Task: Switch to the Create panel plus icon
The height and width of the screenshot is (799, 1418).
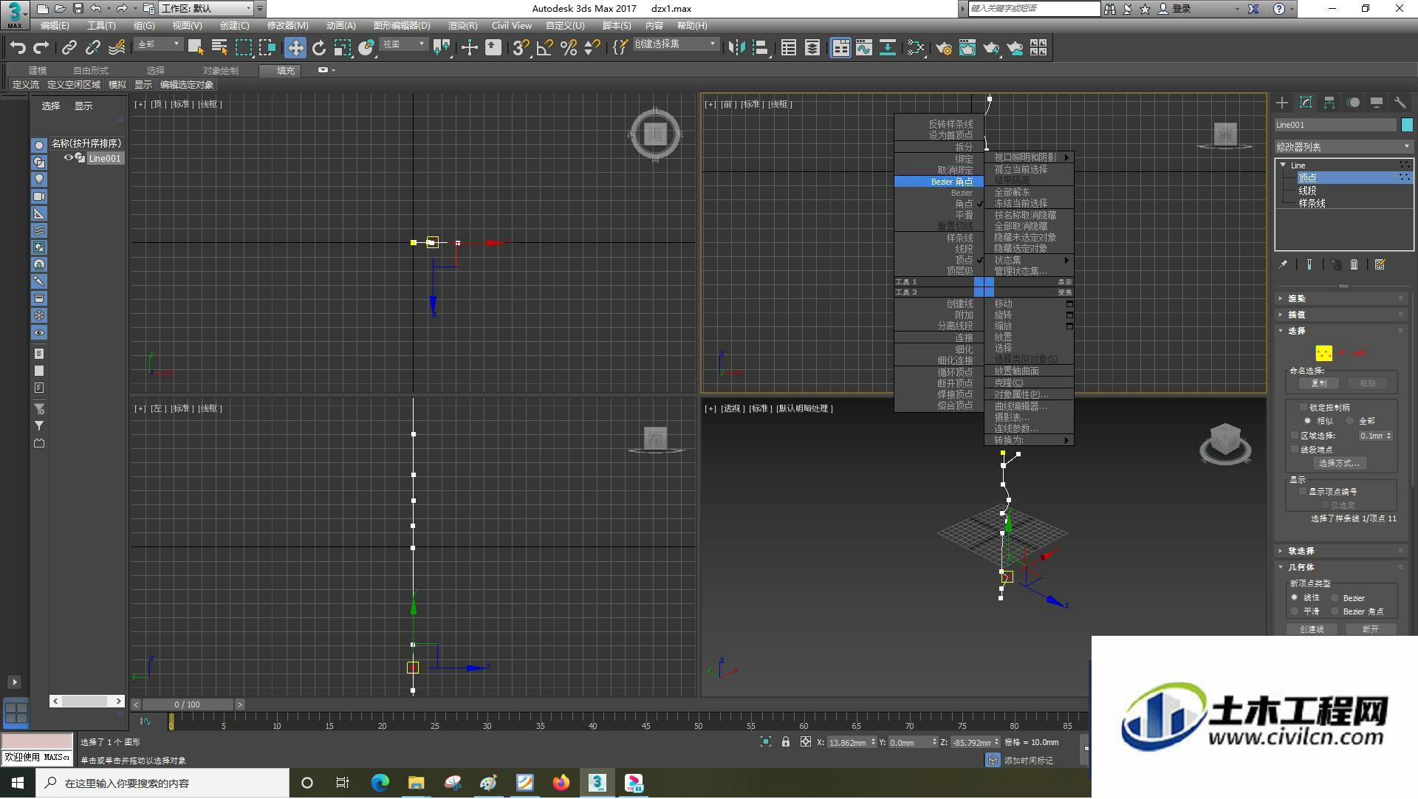Action: point(1282,103)
